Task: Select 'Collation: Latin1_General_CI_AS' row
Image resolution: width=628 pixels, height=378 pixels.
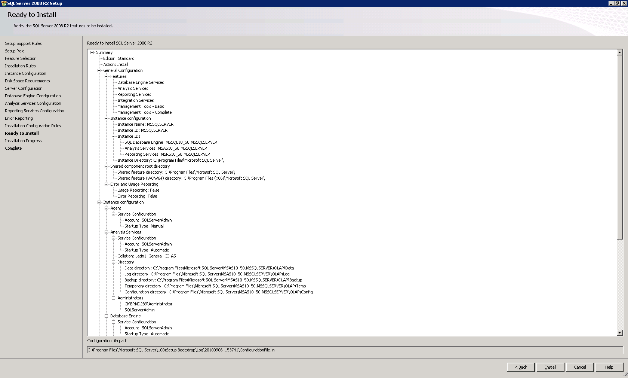Action: coord(147,256)
